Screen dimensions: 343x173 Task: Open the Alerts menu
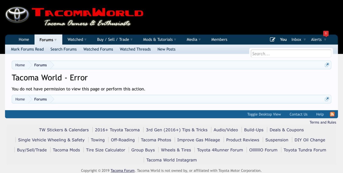pyautogui.click(x=316, y=39)
